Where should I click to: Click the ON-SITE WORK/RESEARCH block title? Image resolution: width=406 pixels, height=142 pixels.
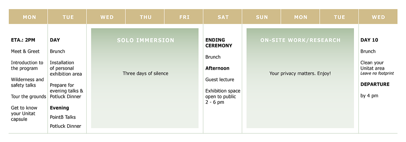[x=300, y=40]
